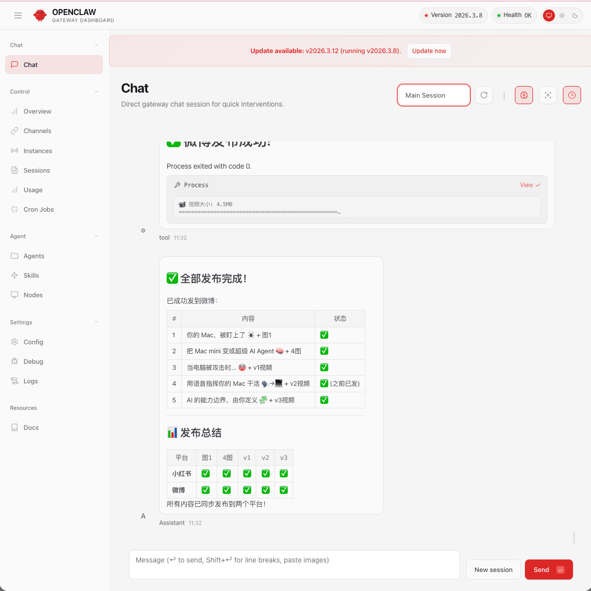
Task: Click the hamburger menu icon
Action: [18, 16]
